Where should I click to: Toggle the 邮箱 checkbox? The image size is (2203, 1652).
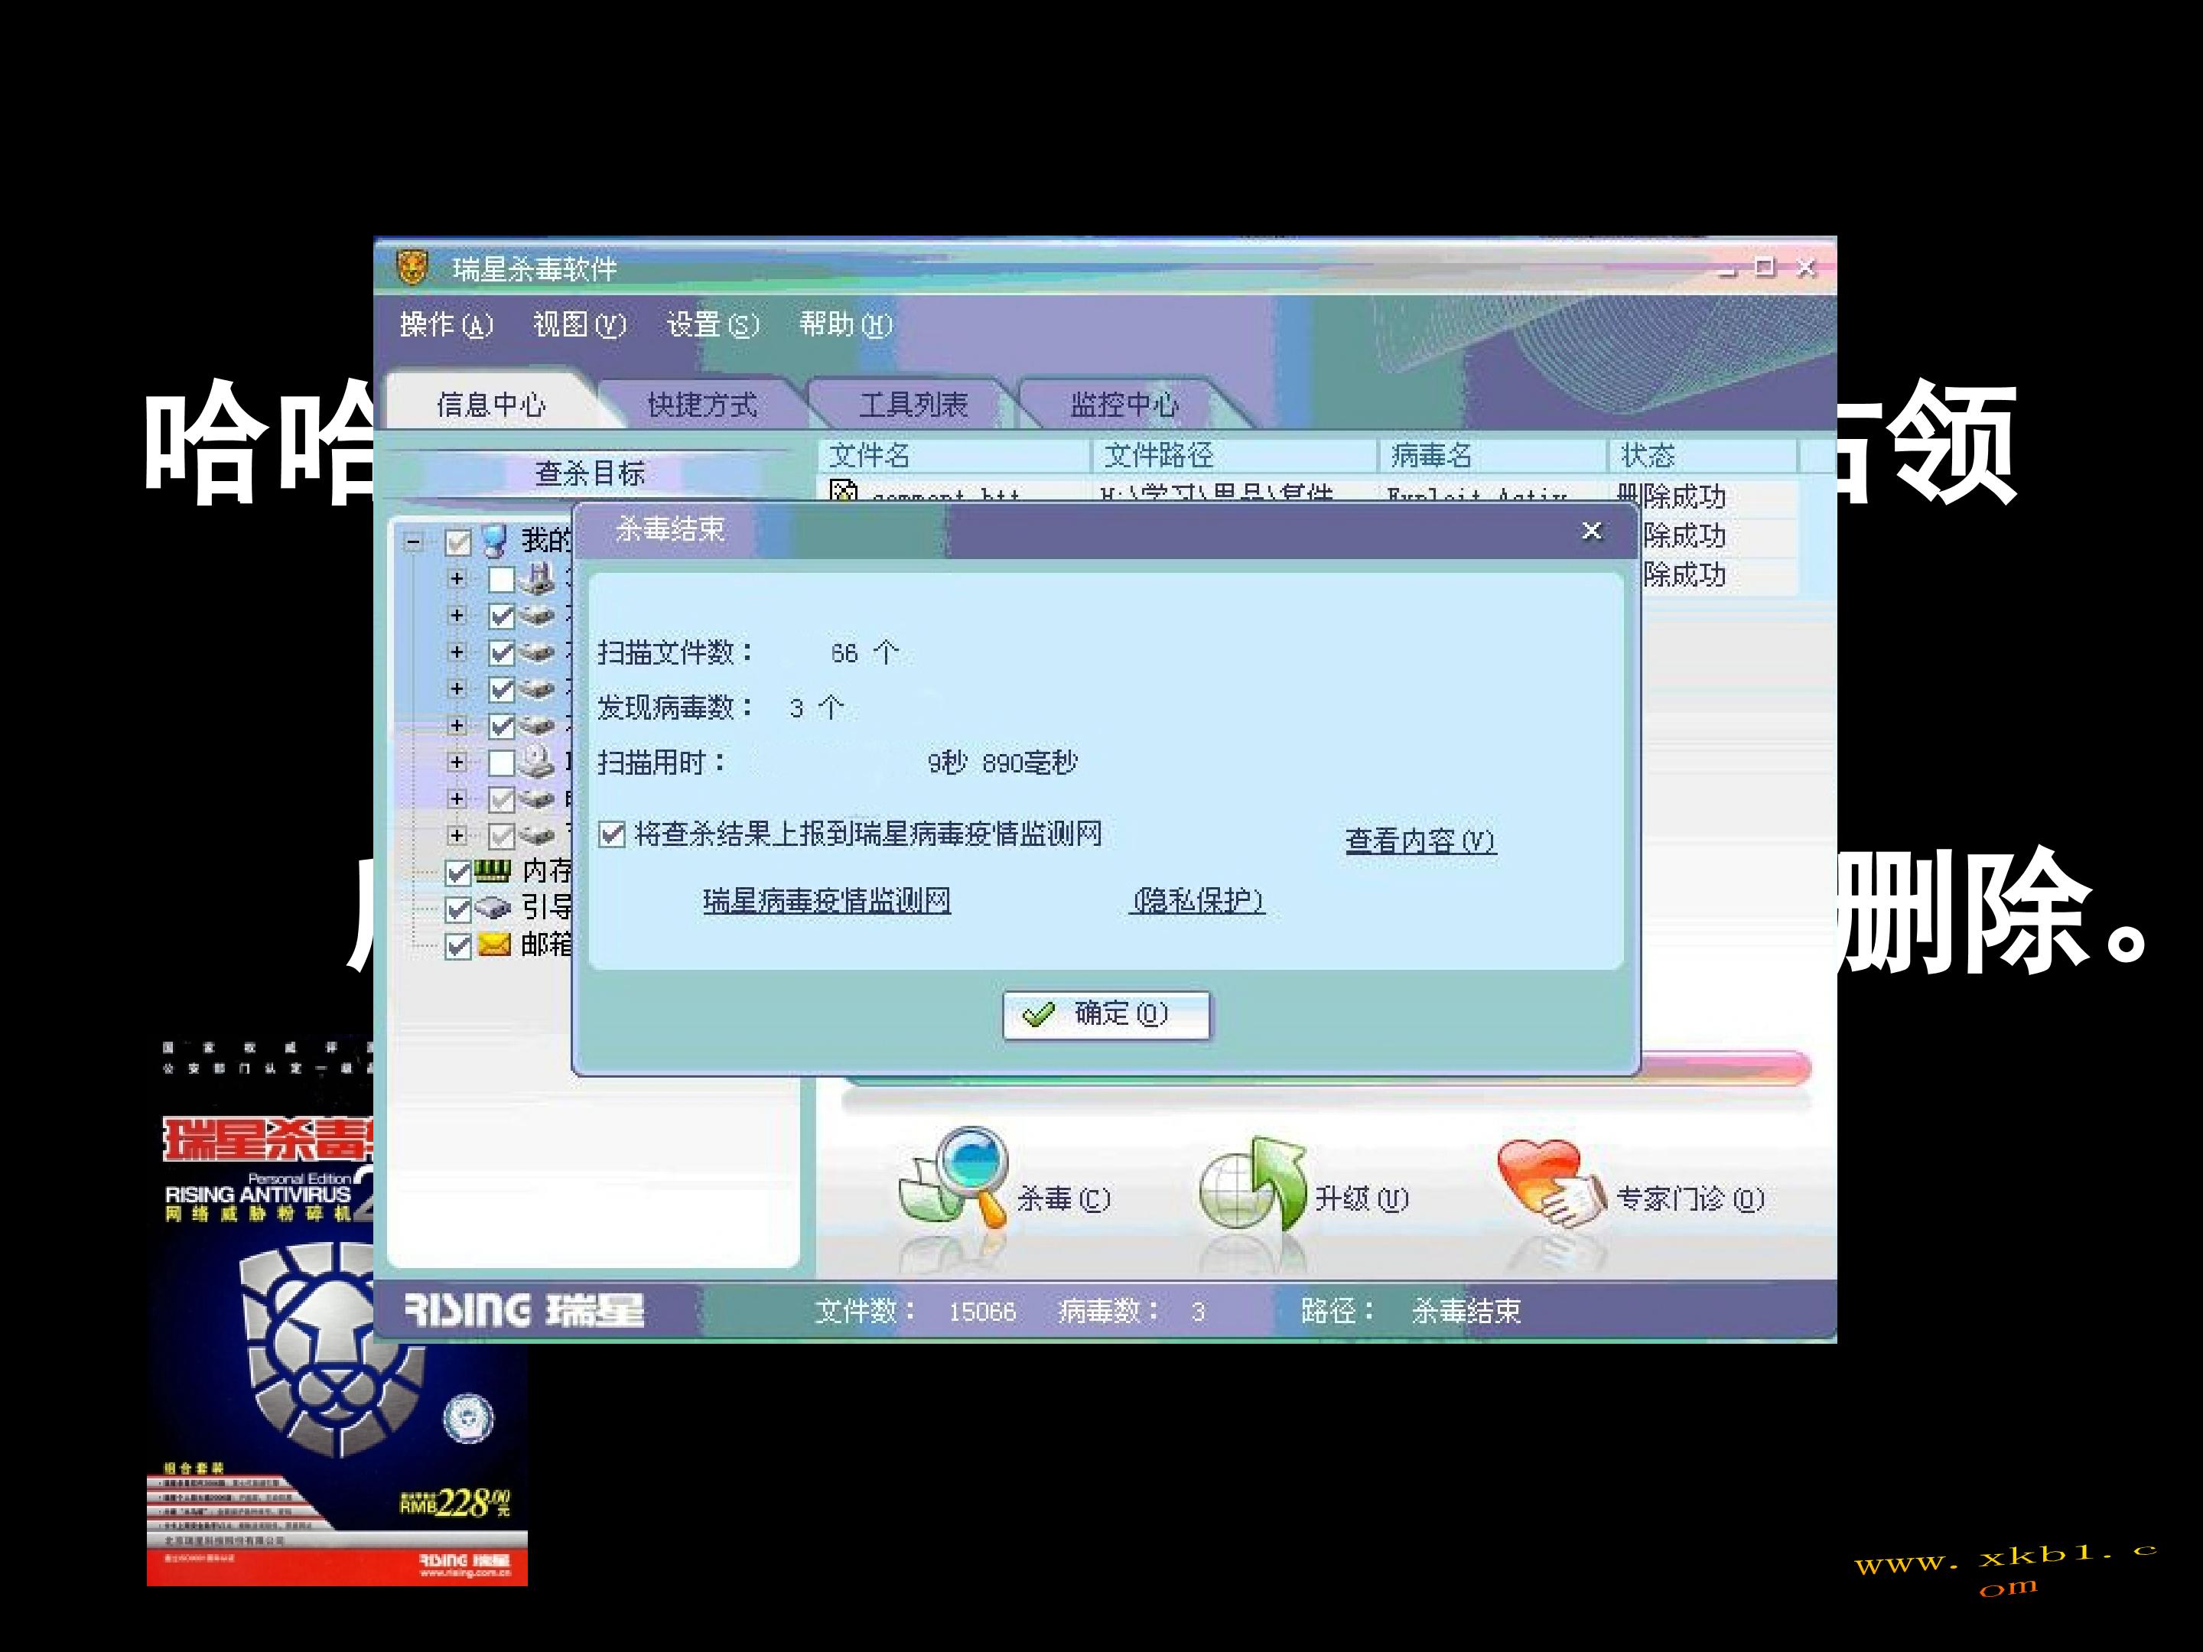pos(457,945)
